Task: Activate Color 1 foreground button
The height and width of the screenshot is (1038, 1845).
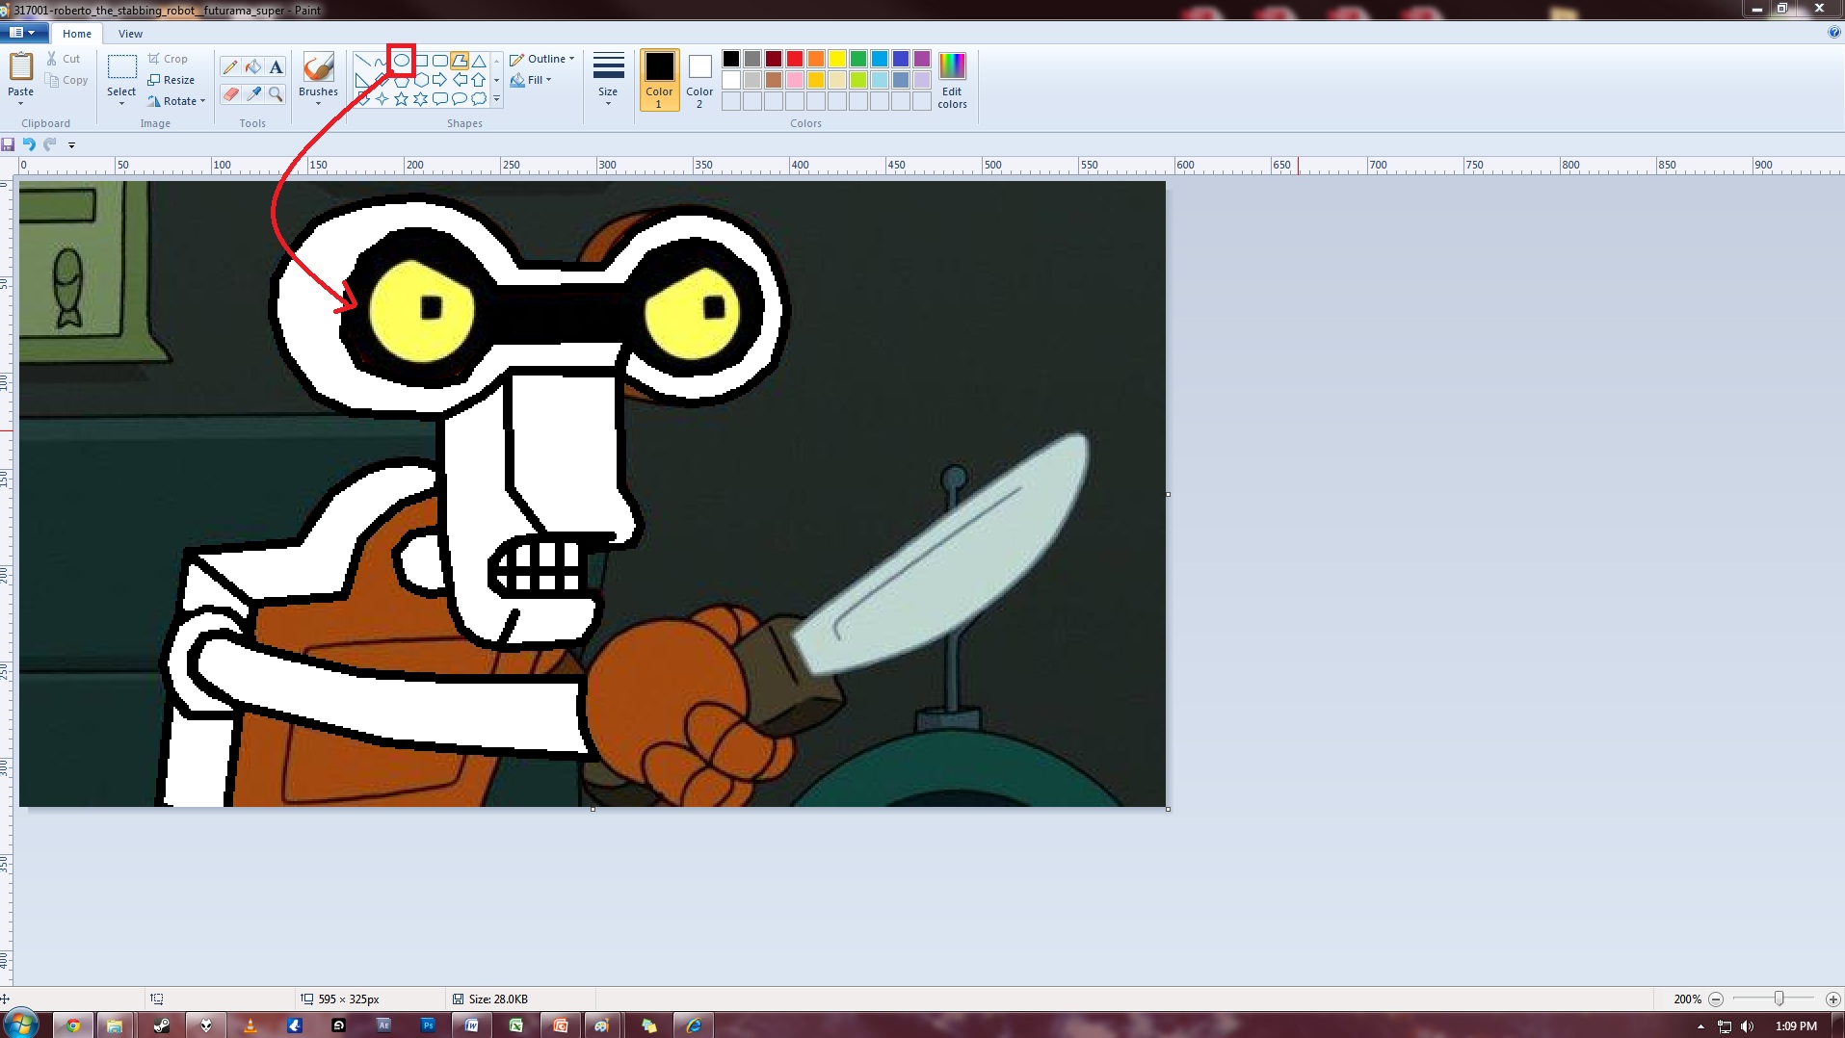Action: point(659,79)
